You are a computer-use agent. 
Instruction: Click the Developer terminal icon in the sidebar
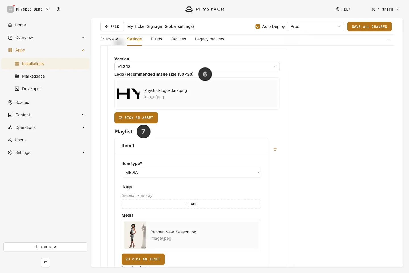tap(17, 89)
